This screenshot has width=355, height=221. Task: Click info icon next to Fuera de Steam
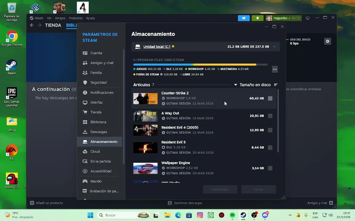pos(161,74)
